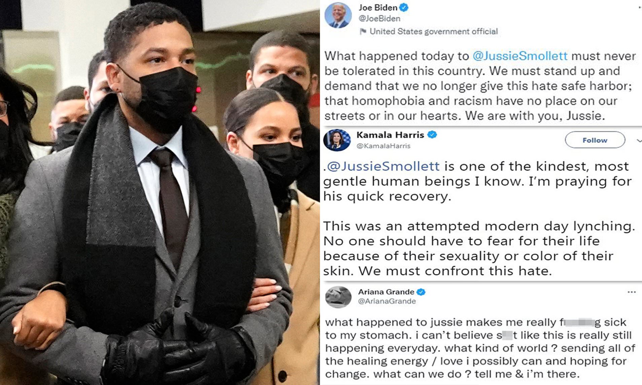642x385 pixels.
Task: Open Ariana Grande's profile avatar
Action: pyautogui.click(x=338, y=297)
